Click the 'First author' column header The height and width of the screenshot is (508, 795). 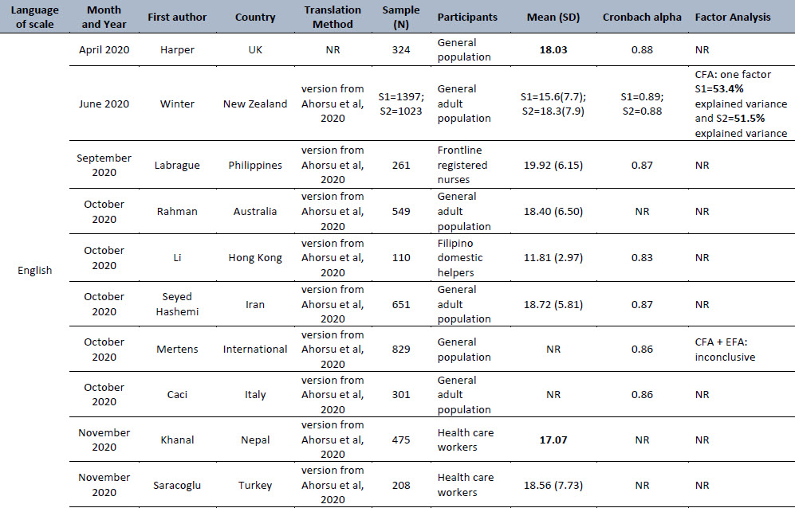click(177, 17)
